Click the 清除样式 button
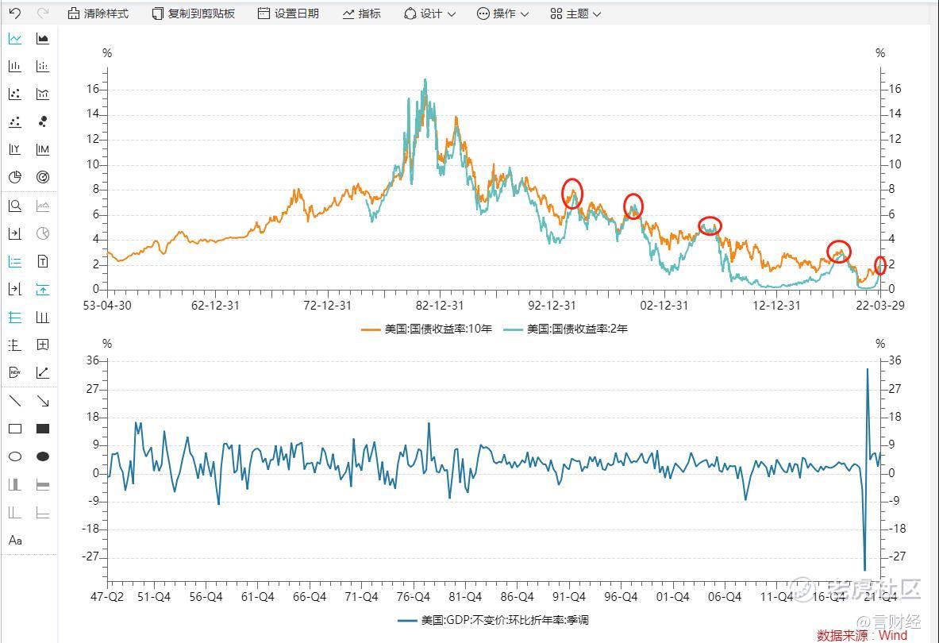Screen dimensions: 939x643 coord(98,13)
